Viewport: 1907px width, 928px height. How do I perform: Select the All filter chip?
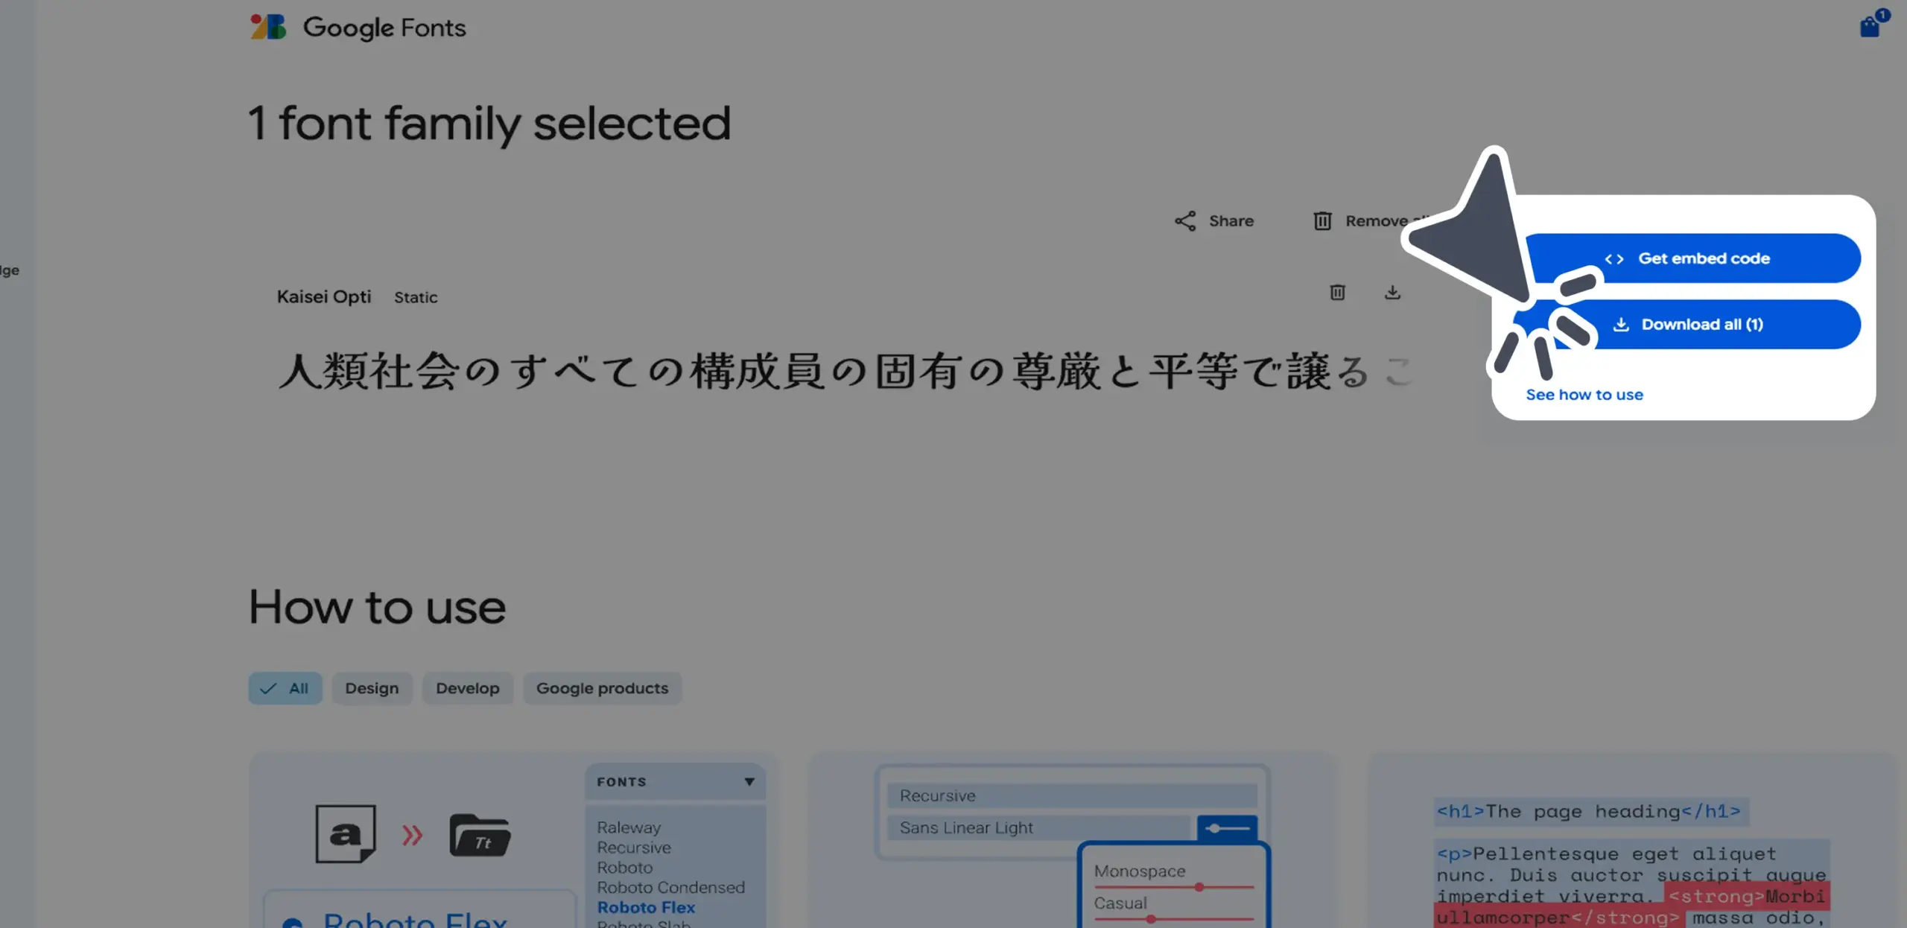pos(285,689)
